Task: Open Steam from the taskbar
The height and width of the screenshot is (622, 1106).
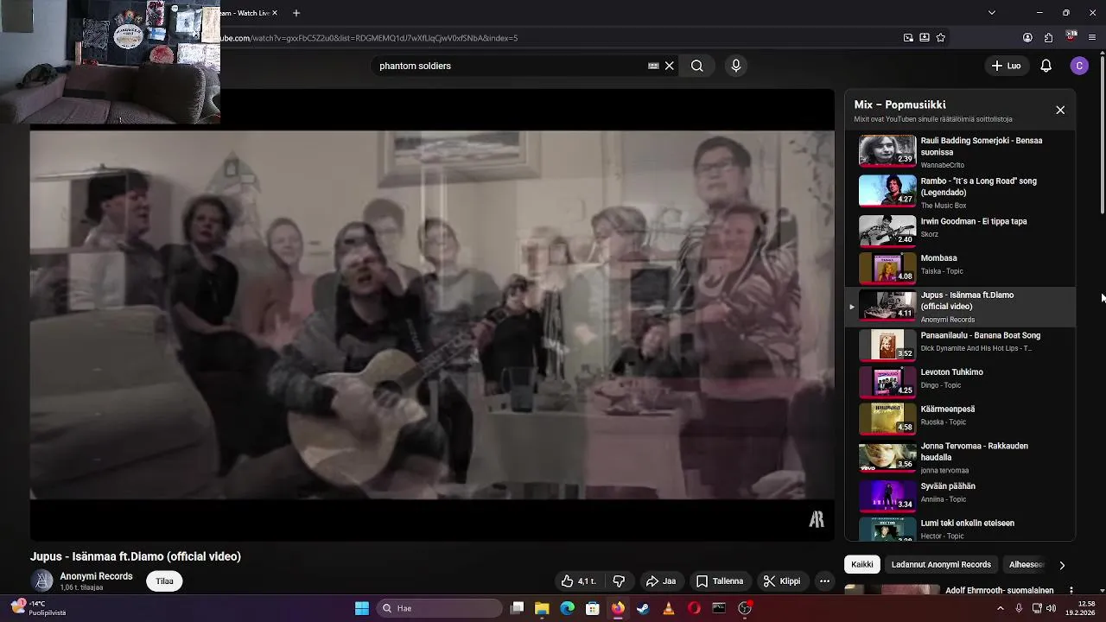Action: coord(643,608)
